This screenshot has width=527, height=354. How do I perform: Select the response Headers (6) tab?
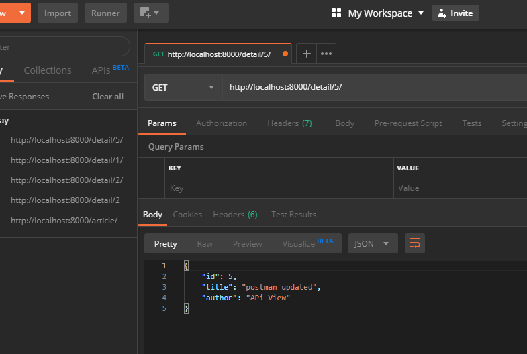[x=235, y=215]
